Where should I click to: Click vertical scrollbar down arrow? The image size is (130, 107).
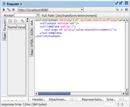click(x=127, y=90)
